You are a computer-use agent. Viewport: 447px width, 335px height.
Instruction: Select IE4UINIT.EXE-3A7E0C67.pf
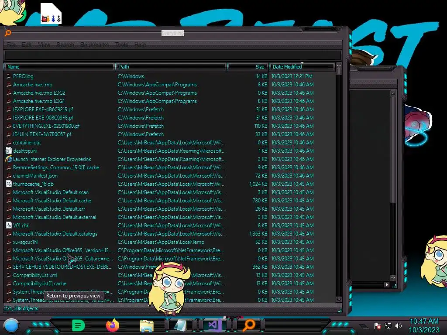pyautogui.click(x=42, y=134)
